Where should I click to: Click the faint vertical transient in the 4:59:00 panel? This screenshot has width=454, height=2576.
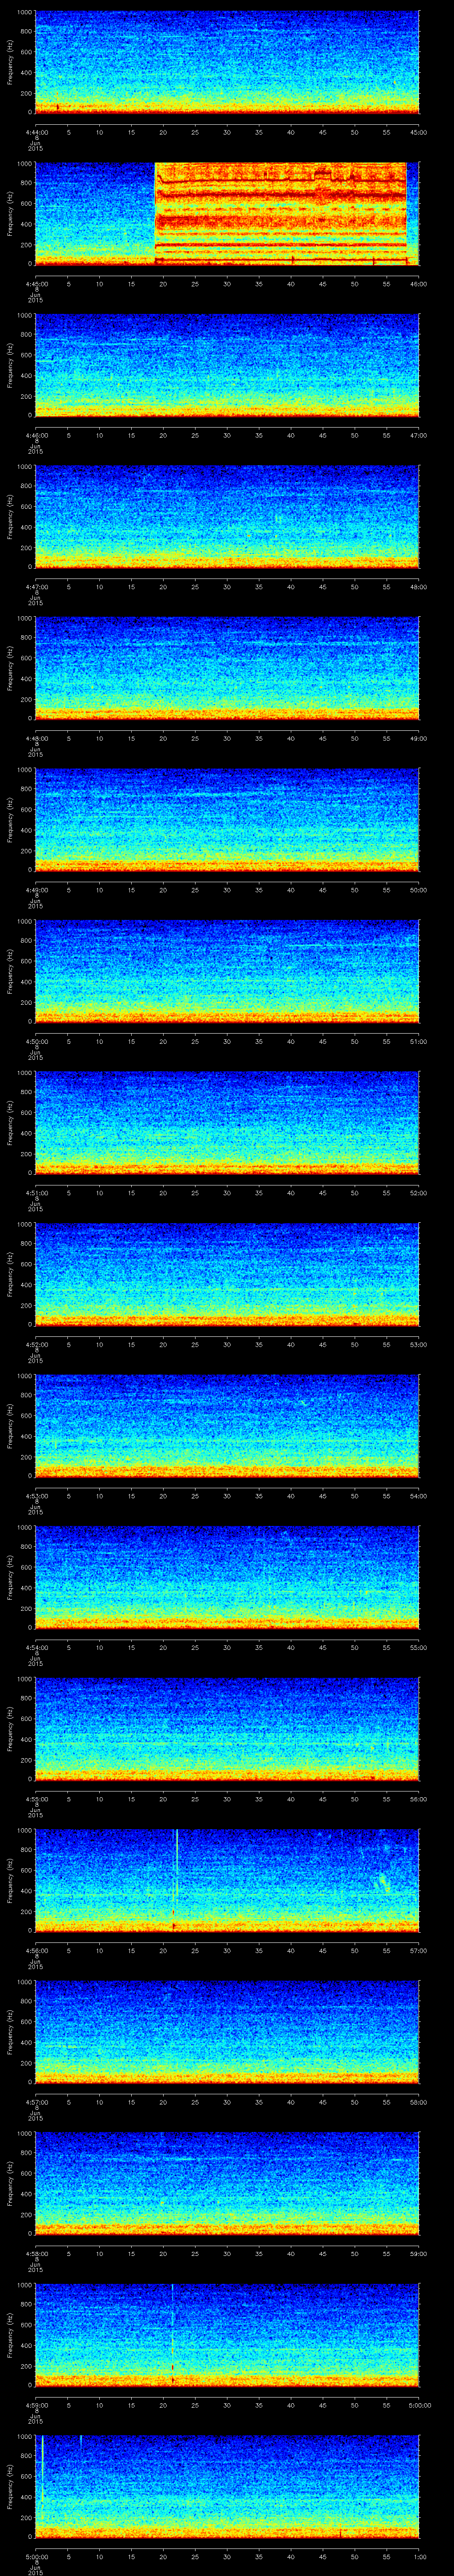point(172,2334)
